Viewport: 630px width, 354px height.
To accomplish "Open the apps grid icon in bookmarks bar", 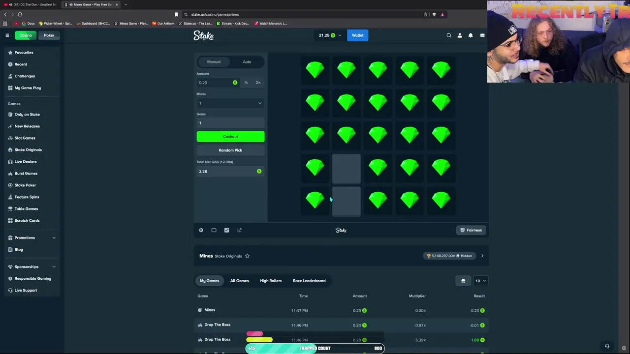I will pyautogui.click(x=5, y=23).
